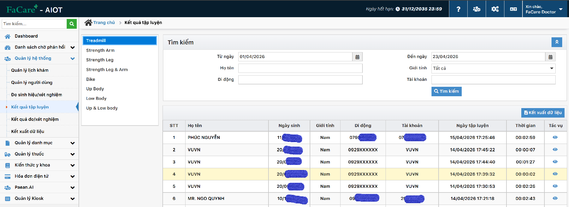Select Strength Arm exercise type

(100, 50)
